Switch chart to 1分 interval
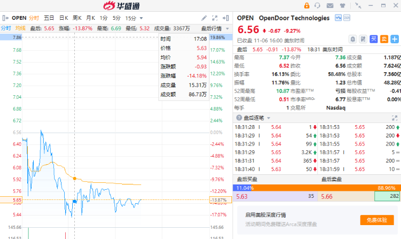401x239 pixels. click(x=104, y=18)
